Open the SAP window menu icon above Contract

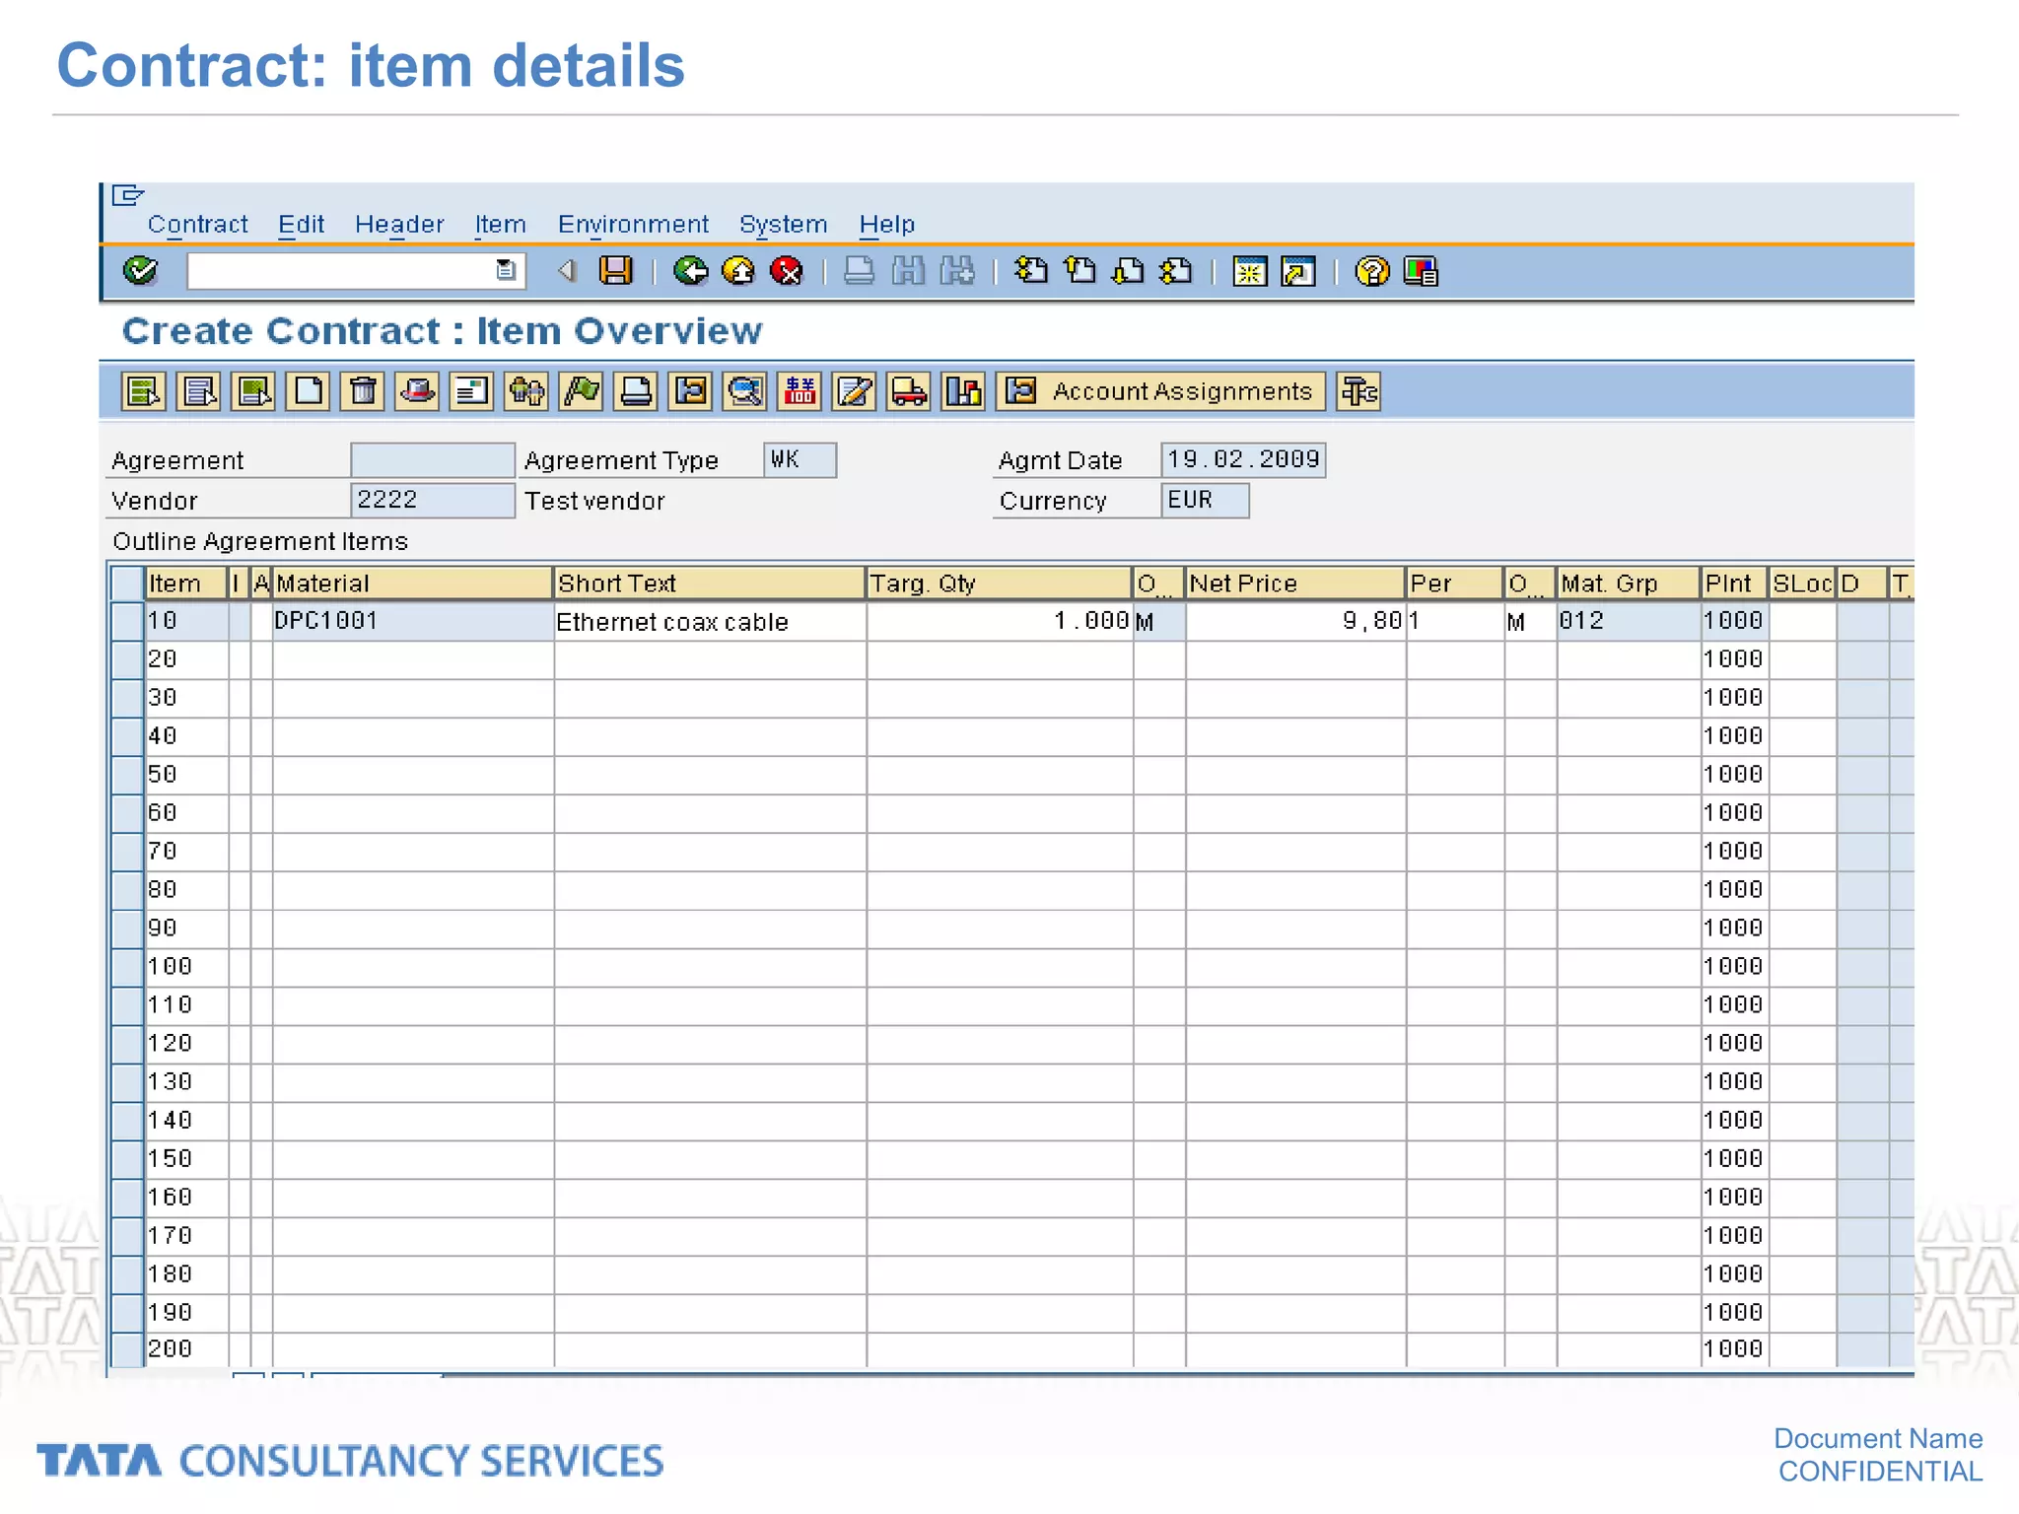pos(128,195)
